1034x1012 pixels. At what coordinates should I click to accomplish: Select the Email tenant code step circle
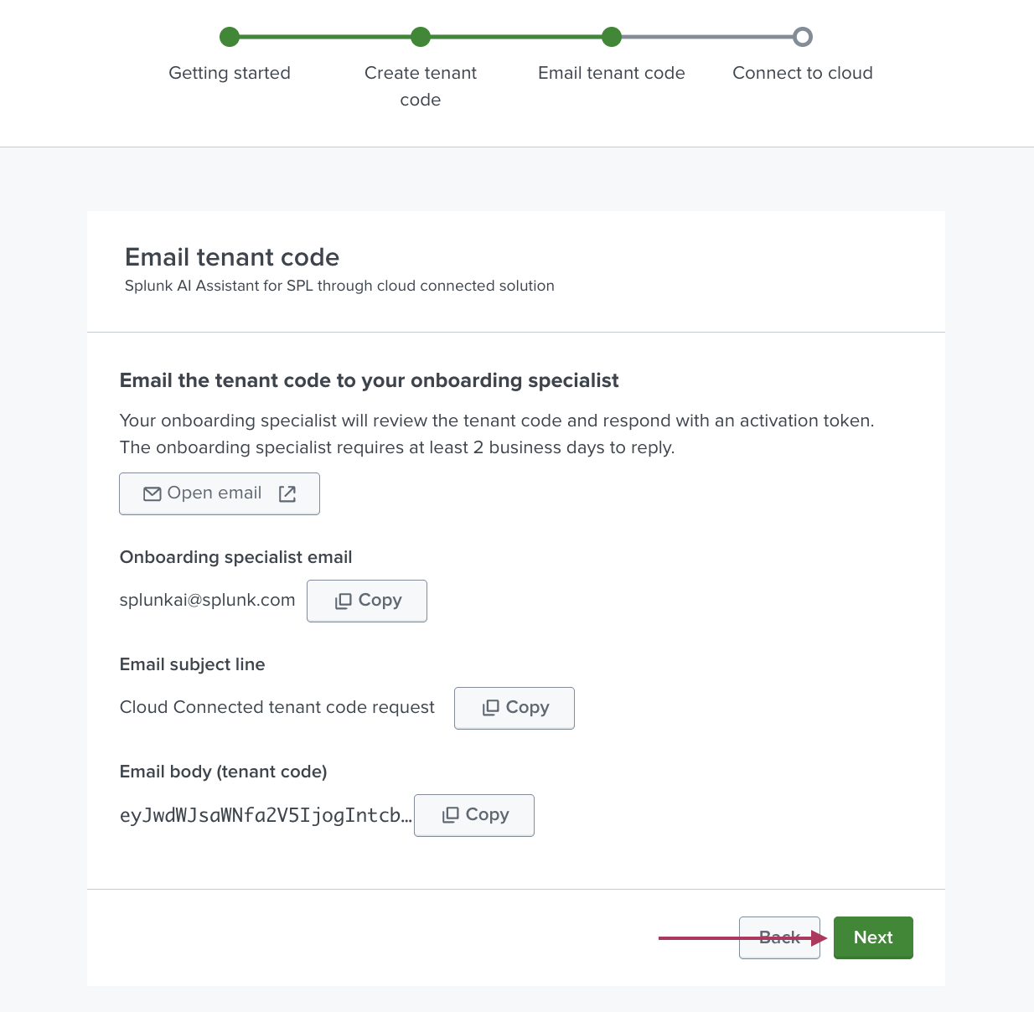point(612,37)
